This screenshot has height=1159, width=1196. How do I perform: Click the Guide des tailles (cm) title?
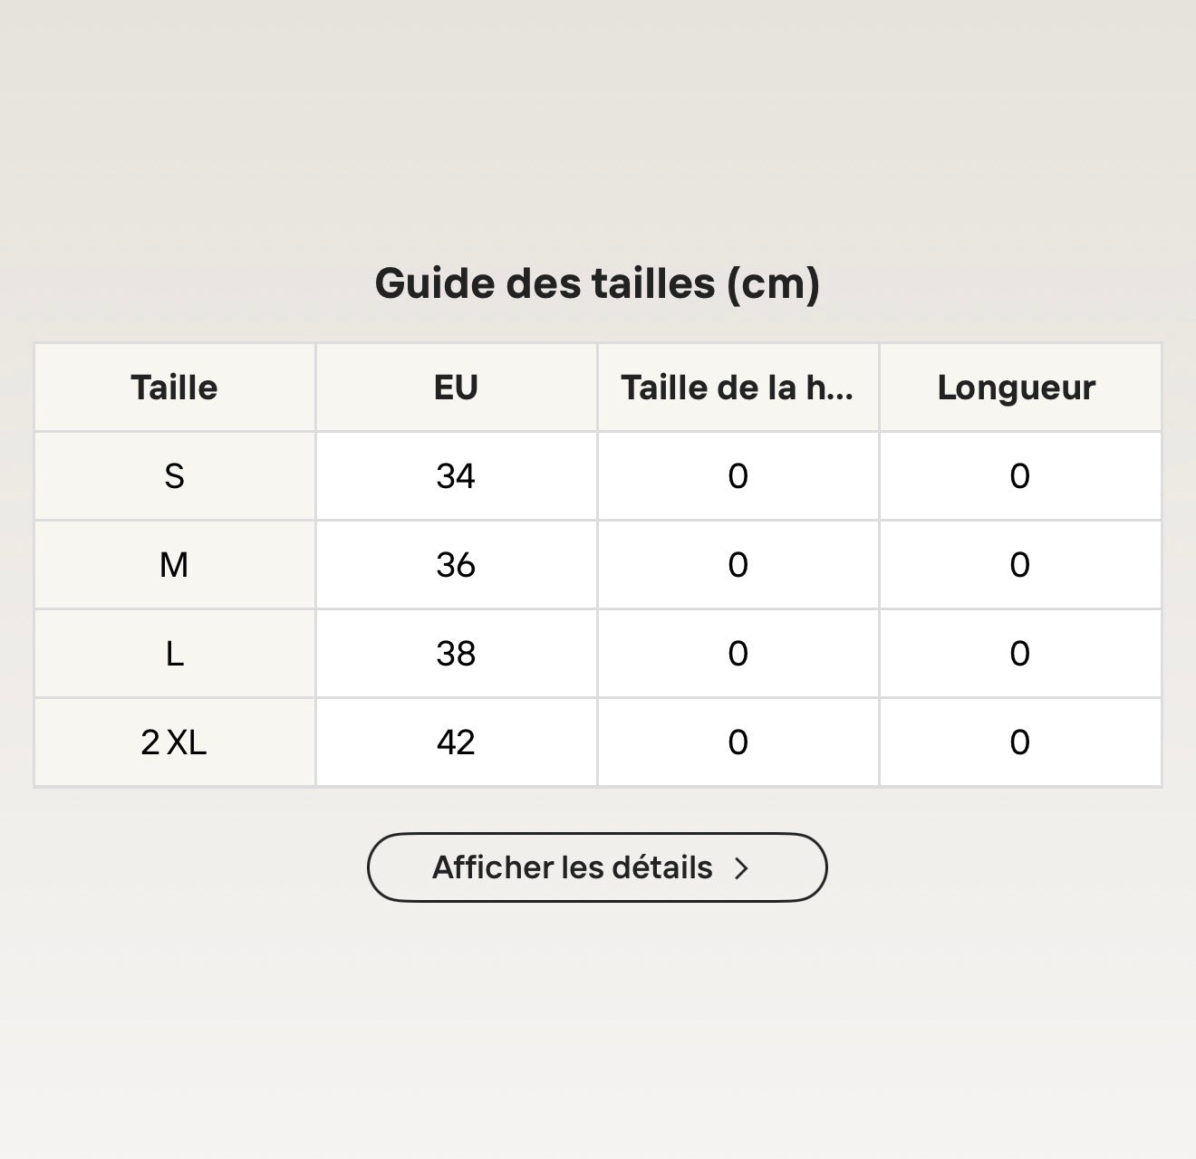pos(597,283)
